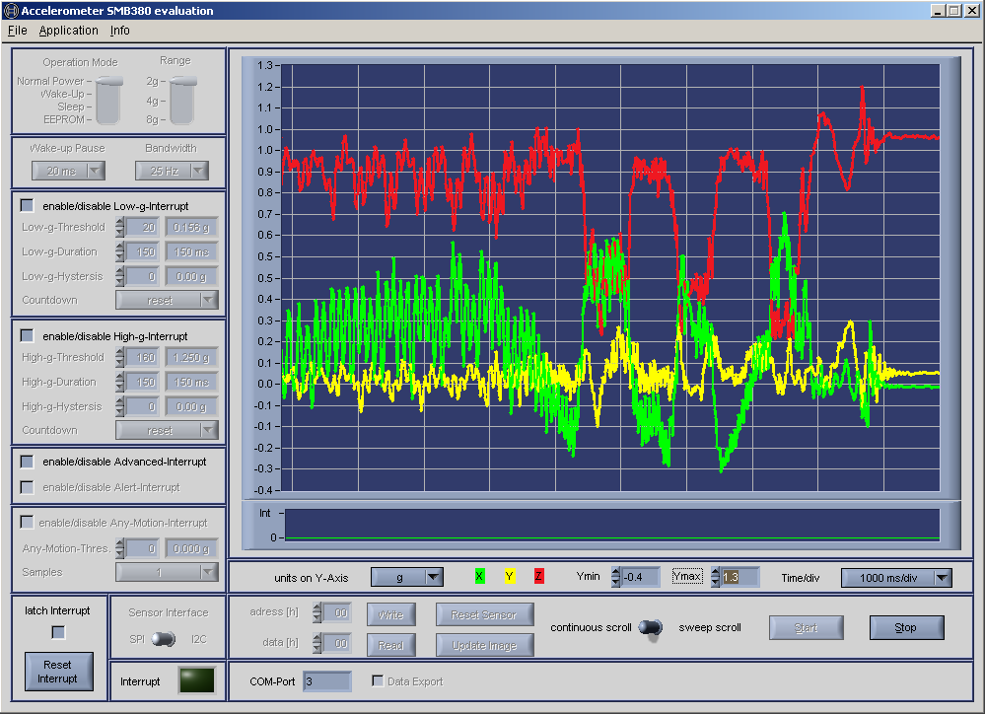Screen dimensions: 985x714
Task: Click the COM-Port input field
Action: pyautogui.click(x=327, y=681)
